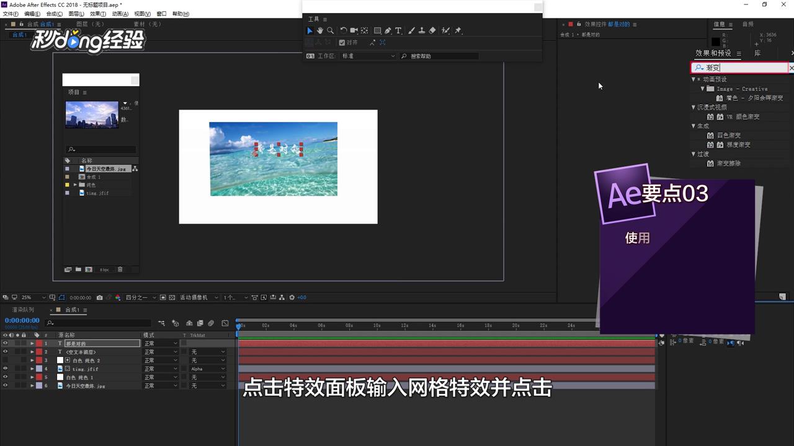Toggle region of interest button in viewer
This screenshot has height=446, width=794.
(163, 297)
